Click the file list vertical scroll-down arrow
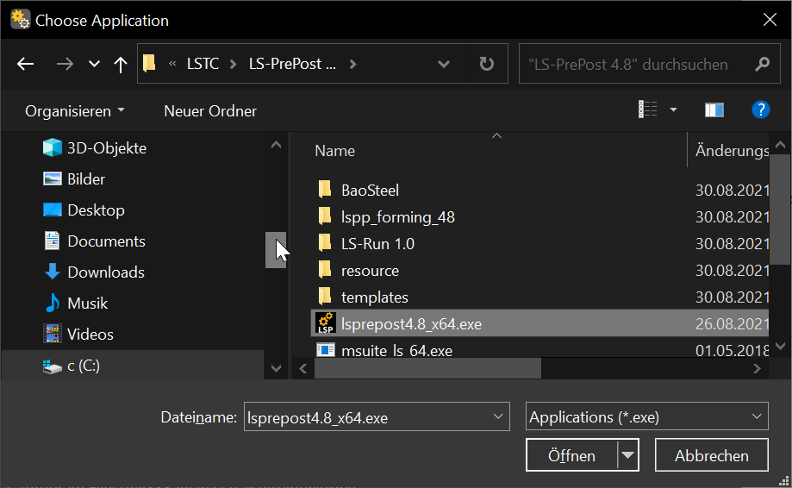Screen dimensions: 792x488 point(781,346)
